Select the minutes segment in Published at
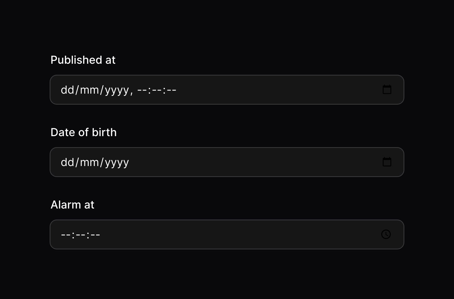Screen dimensions: 454x299 tap(157, 90)
